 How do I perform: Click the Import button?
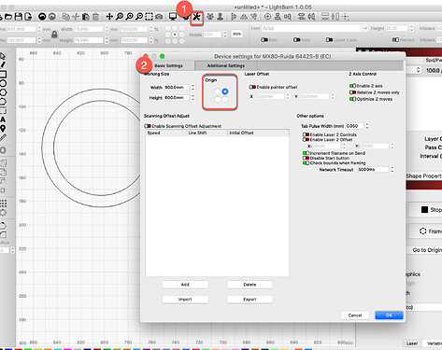coord(185,300)
